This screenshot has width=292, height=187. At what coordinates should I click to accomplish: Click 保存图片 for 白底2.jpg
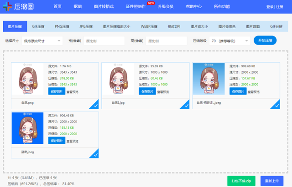tap(147, 91)
